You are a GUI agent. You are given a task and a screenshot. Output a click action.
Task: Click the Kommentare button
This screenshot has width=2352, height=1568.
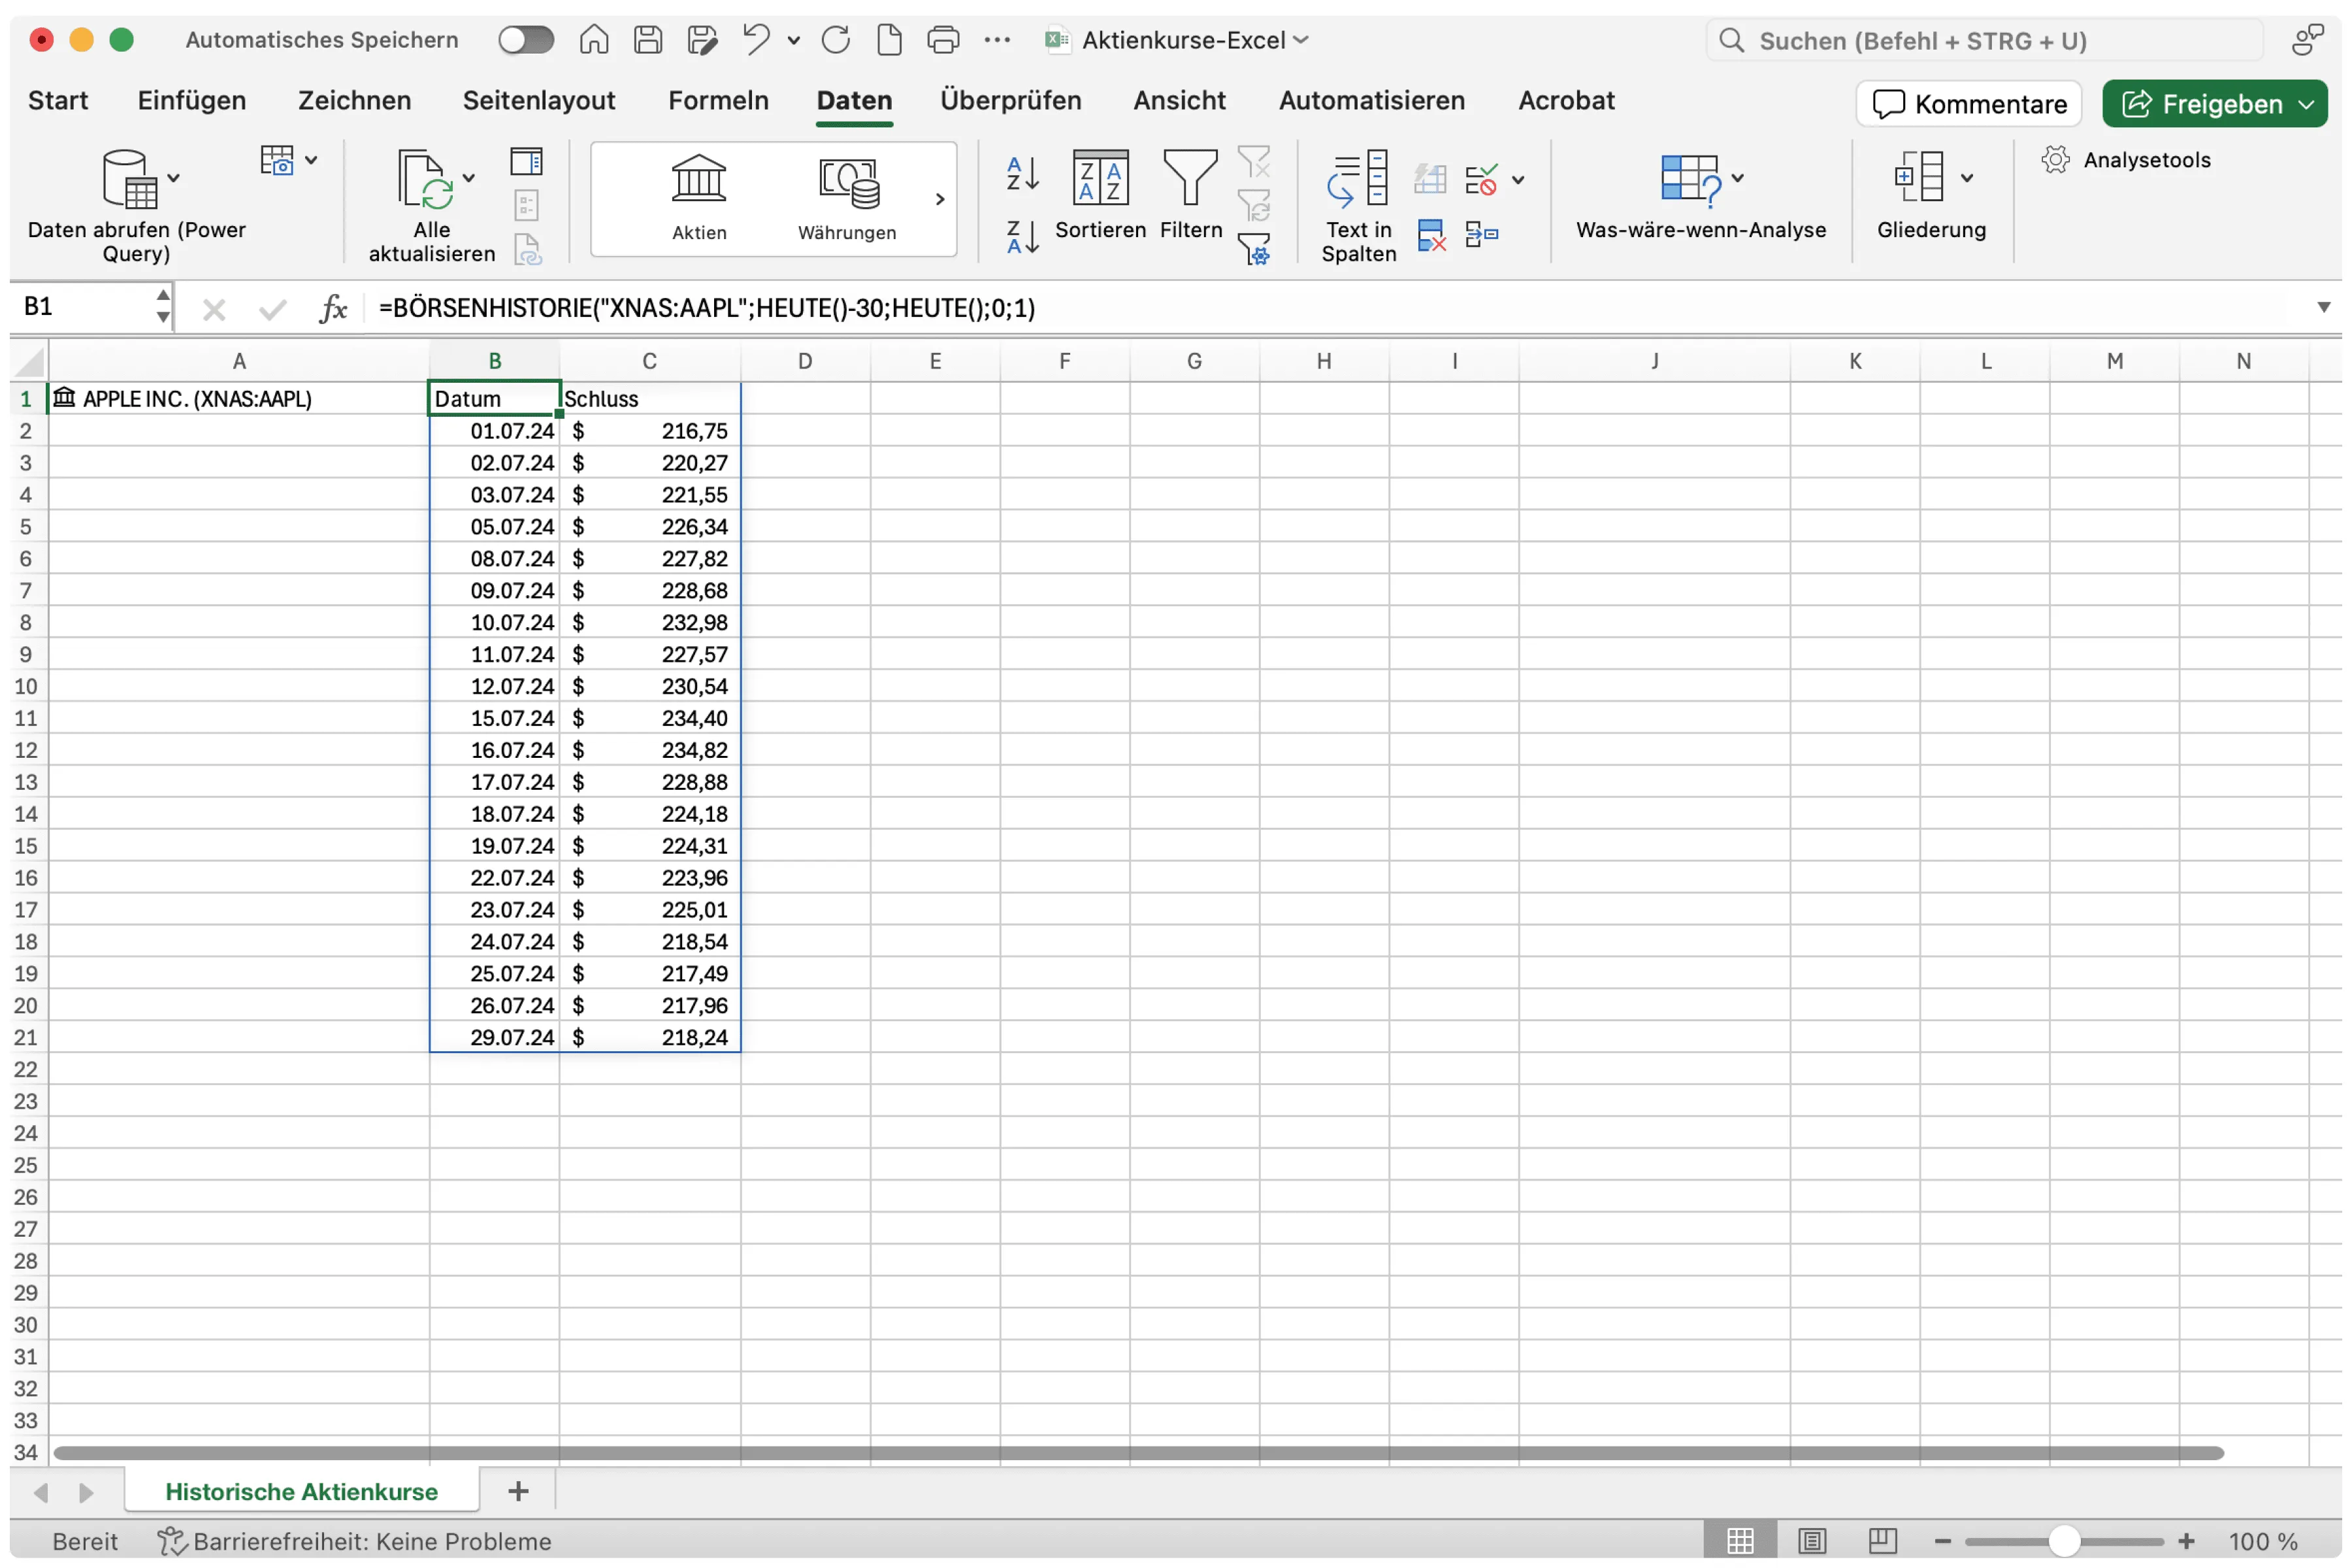click(x=1968, y=104)
